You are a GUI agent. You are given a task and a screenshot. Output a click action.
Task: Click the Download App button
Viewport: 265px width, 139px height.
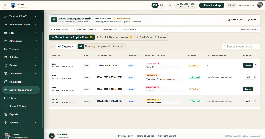[x=212, y=5]
